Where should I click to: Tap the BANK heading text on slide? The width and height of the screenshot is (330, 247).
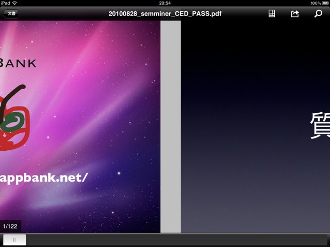18,63
